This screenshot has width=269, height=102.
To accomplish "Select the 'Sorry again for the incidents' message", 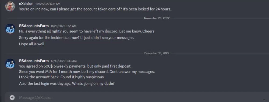I will tap(76, 38).
